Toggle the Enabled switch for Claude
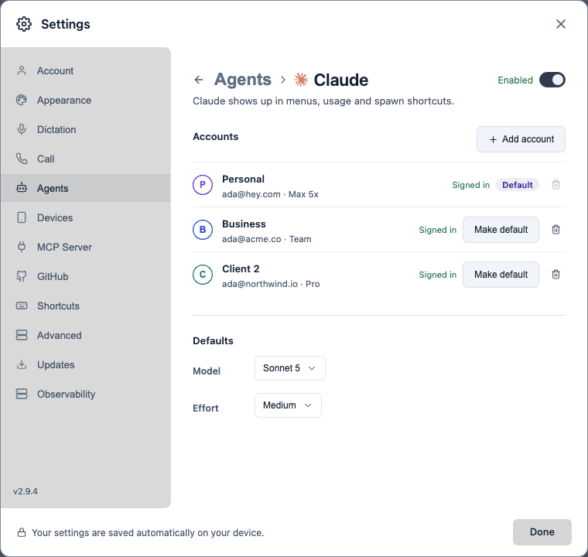The width and height of the screenshot is (588, 557). pyautogui.click(x=552, y=80)
